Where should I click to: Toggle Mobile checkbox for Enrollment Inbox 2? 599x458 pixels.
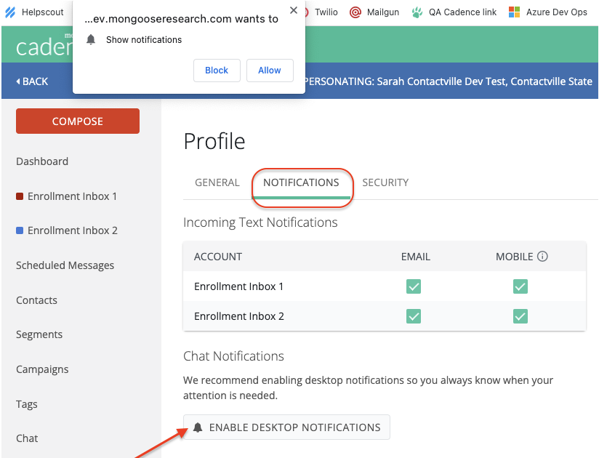tap(520, 316)
